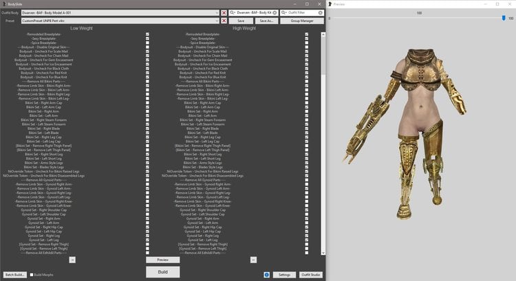Maximize the Preview window

497,4
